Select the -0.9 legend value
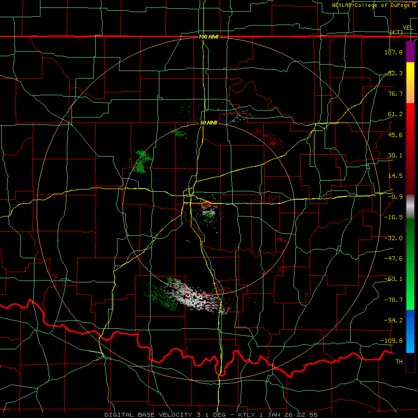This screenshot has width=418, height=418. tap(395, 197)
